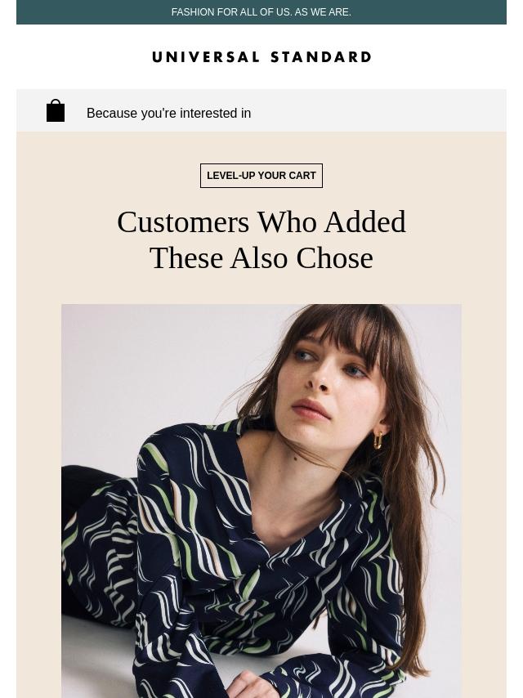The width and height of the screenshot is (523, 698).
Task: Click the word "Customers" in the headline
Action: [x=183, y=222]
